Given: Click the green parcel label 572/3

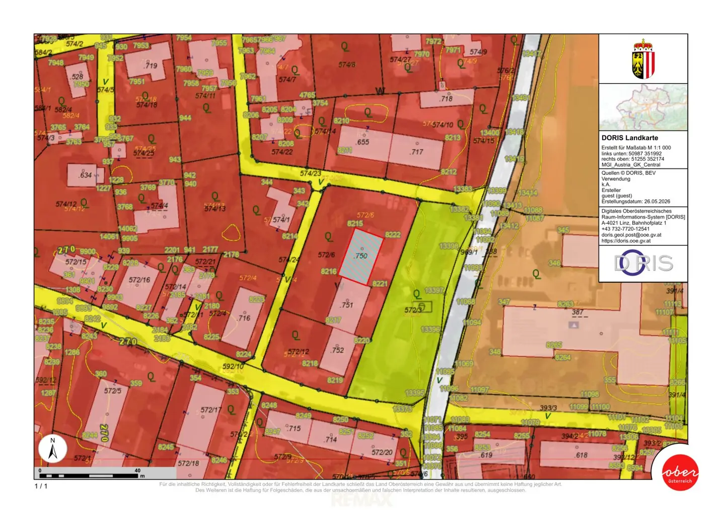Looking at the screenshot, I should (x=413, y=310).
